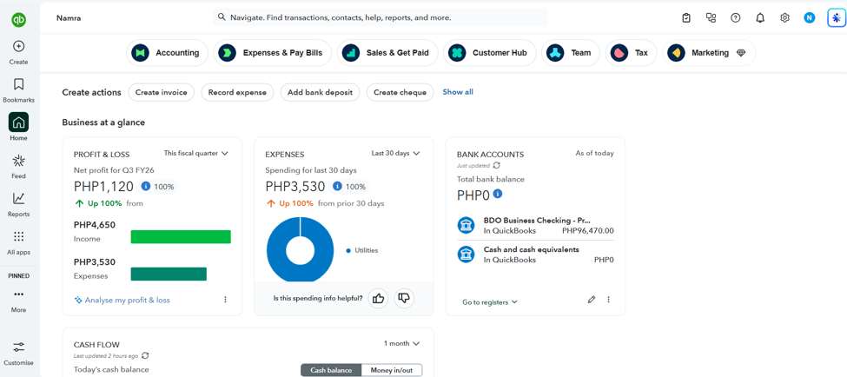Click the thumbs up spending feedback
847x377 pixels.
(378, 298)
